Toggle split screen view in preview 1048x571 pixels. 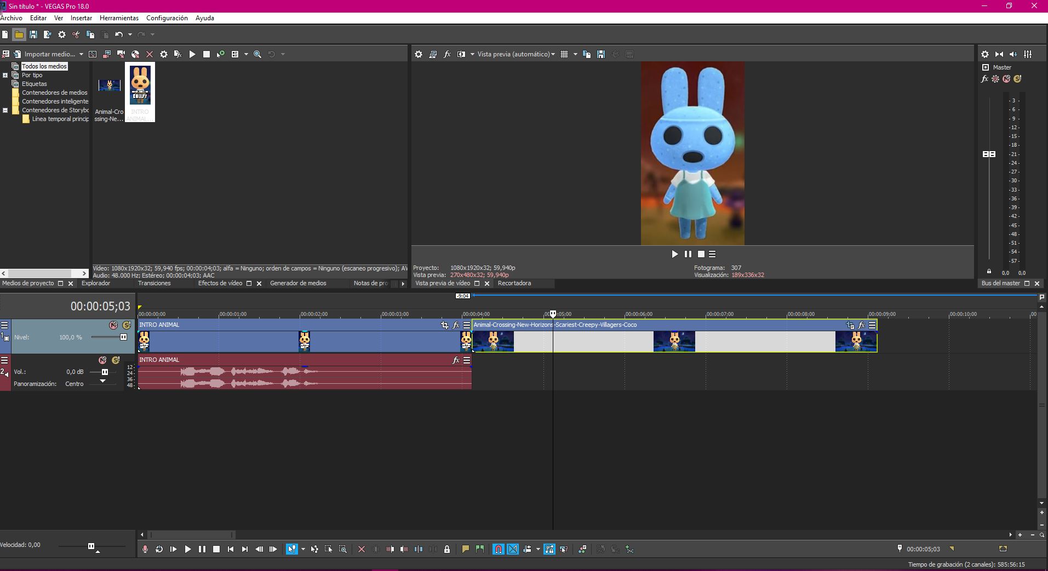461,54
